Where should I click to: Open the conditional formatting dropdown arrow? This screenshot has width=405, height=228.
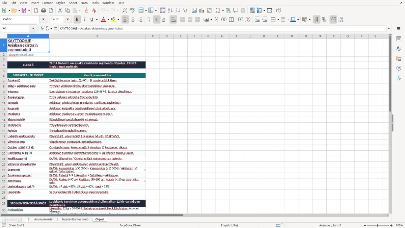point(309,20)
